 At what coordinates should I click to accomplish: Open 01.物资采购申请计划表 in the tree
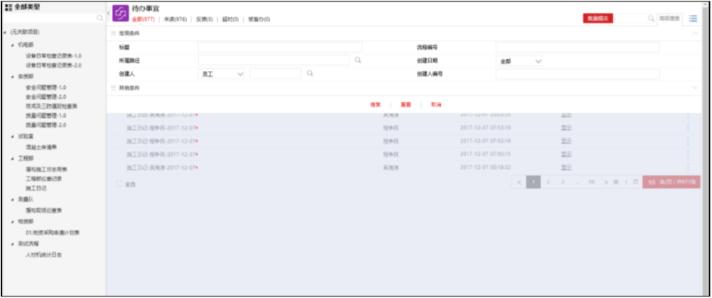click(x=53, y=233)
